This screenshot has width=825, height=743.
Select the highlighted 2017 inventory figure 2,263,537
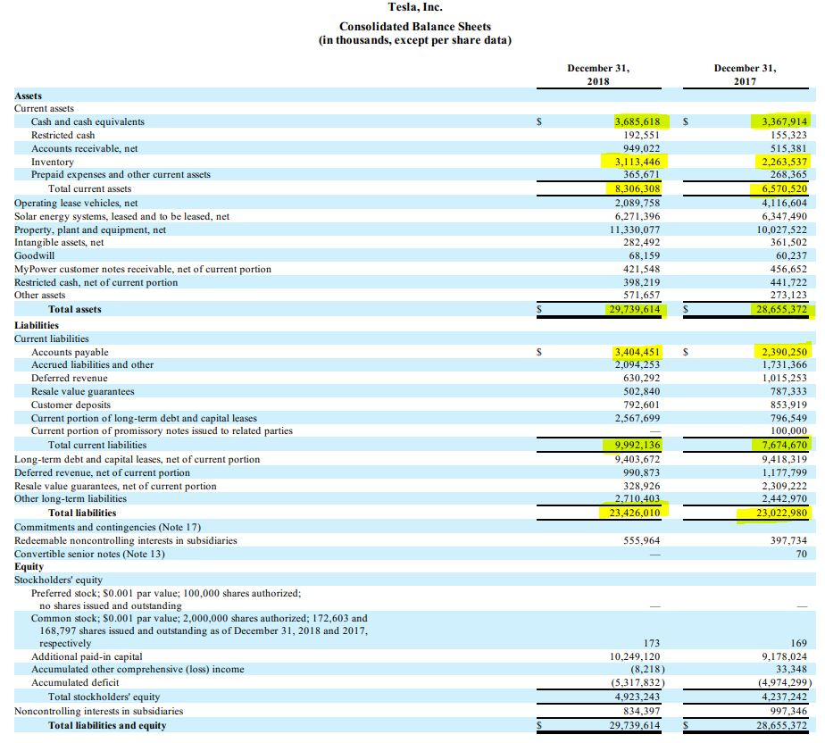pyautogui.click(x=782, y=162)
